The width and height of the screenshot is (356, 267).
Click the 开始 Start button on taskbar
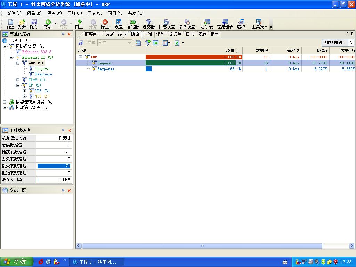(x=16, y=261)
